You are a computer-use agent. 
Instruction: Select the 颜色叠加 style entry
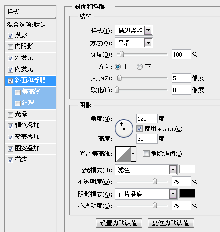[30, 126]
